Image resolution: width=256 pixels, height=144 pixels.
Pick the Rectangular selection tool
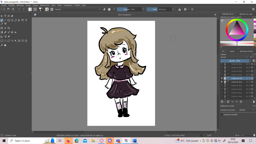coord(2,41)
